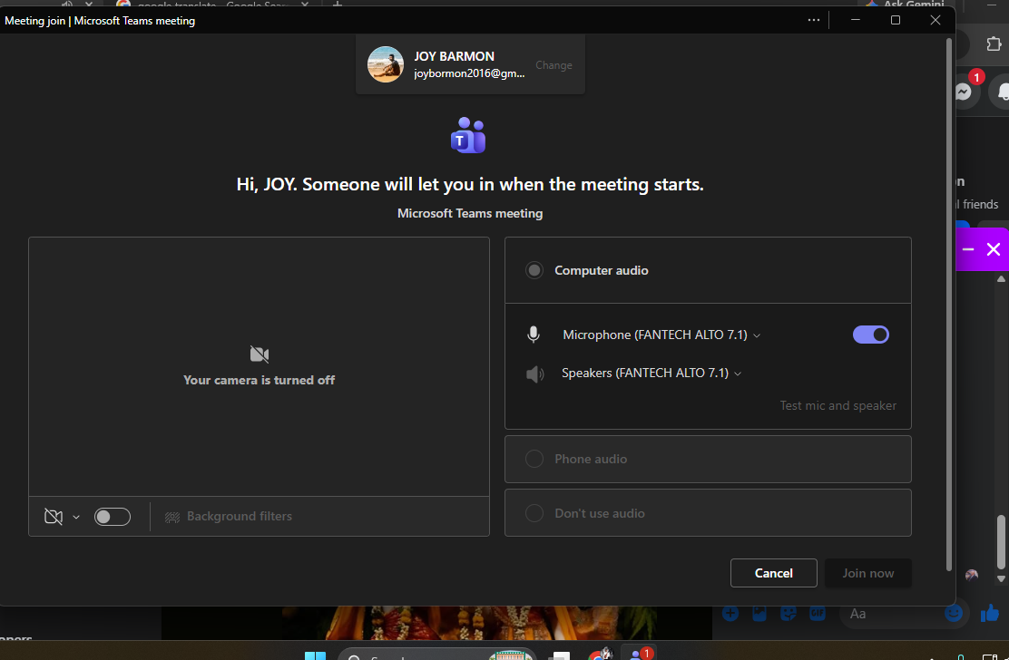This screenshot has height=660, width=1009.
Task: Click the Background filters icon
Action: (171, 518)
